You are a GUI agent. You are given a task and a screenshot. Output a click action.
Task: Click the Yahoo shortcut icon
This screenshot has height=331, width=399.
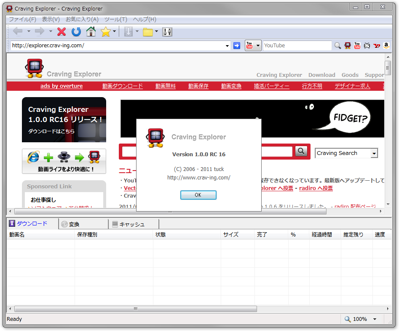pyautogui.click(x=377, y=46)
